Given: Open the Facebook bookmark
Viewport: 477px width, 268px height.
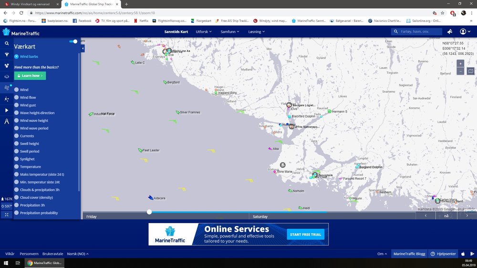Looking at the screenshot, I should tap(82, 21).
